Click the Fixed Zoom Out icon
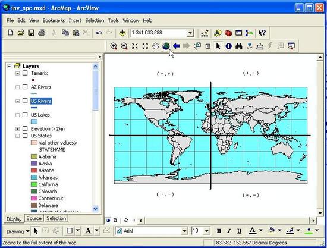Image resolution: width=327 pixels, height=248 pixels. [145, 46]
